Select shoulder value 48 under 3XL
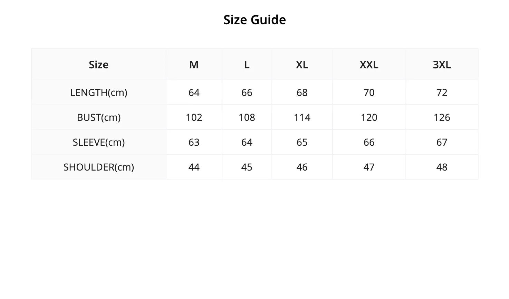This screenshot has height=299, width=509. (x=442, y=167)
